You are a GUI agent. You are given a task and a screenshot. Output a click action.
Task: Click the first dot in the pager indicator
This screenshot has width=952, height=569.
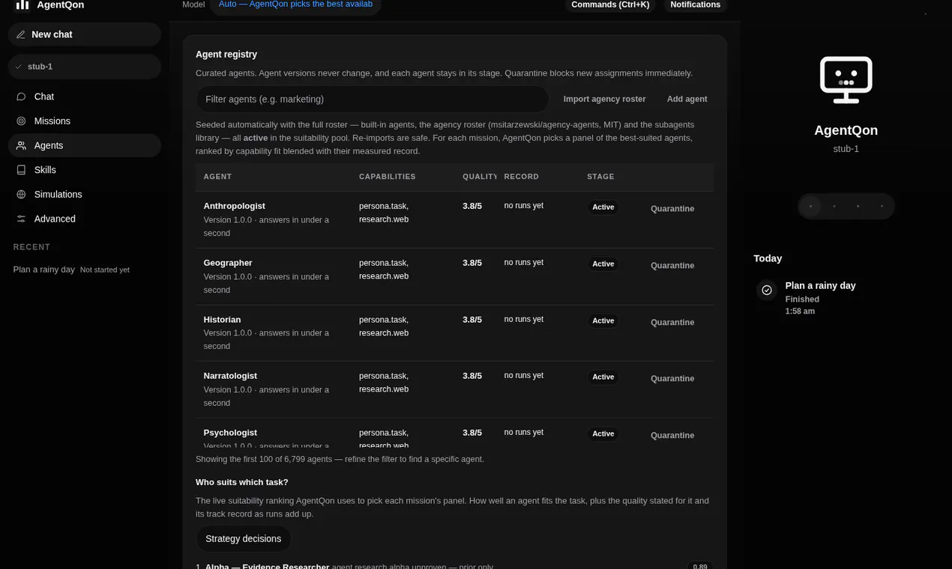(x=810, y=207)
